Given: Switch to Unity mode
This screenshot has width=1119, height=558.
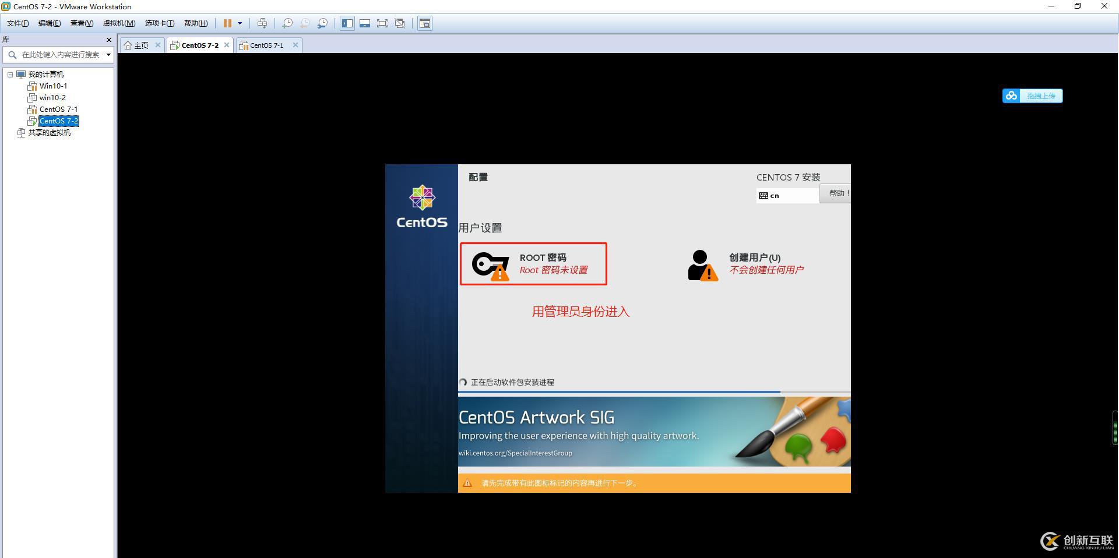Looking at the screenshot, I should tap(400, 23).
